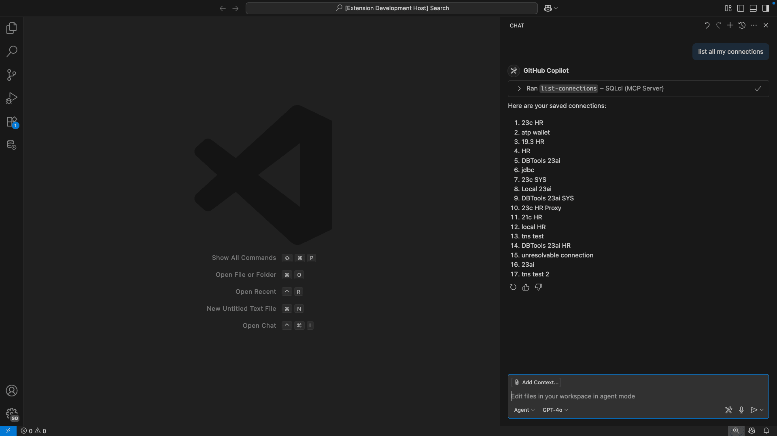Select the Source Control icon

click(x=12, y=75)
